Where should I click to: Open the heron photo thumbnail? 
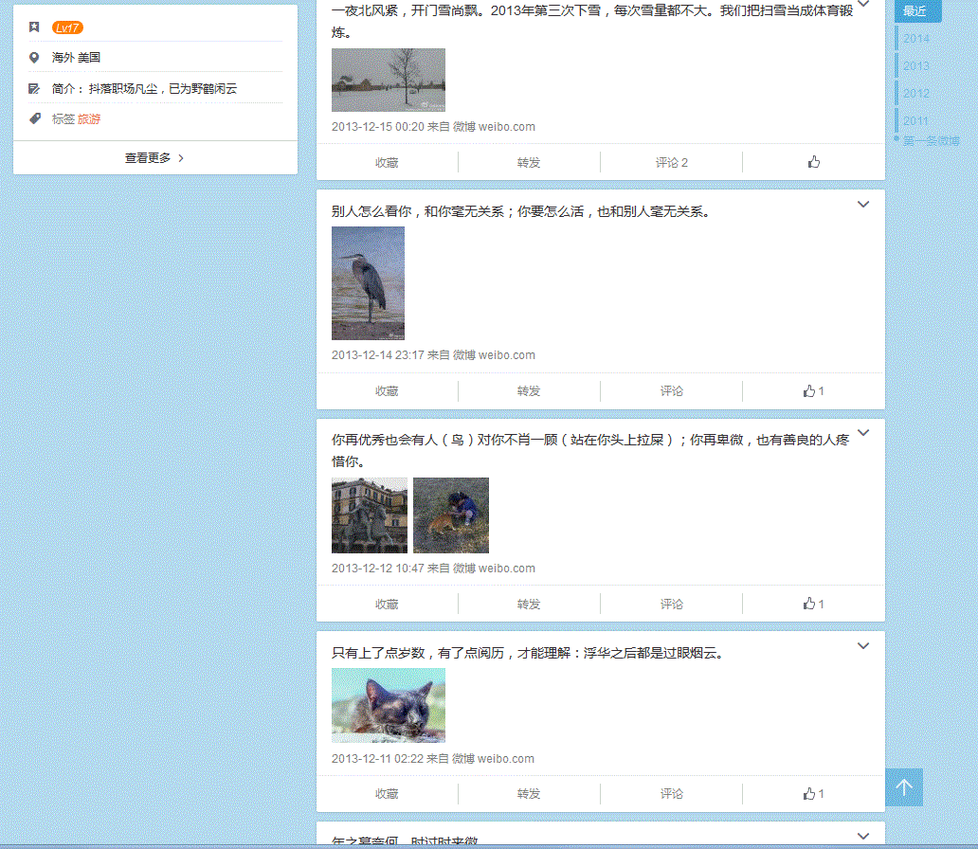[x=368, y=283]
